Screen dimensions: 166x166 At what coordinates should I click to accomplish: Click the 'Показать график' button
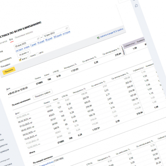point(43,94)
